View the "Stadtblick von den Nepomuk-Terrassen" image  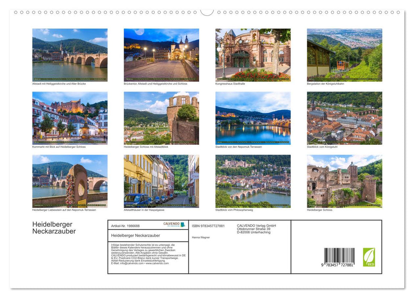click(253, 118)
